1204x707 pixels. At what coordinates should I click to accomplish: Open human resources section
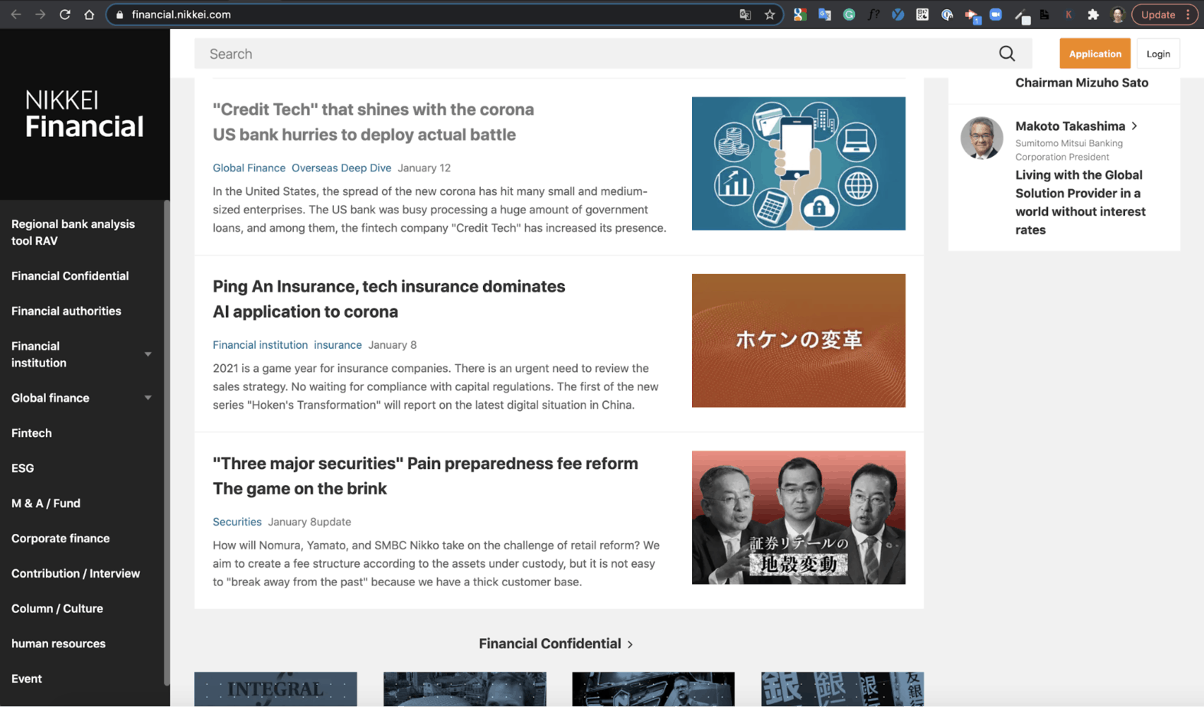(58, 643)
